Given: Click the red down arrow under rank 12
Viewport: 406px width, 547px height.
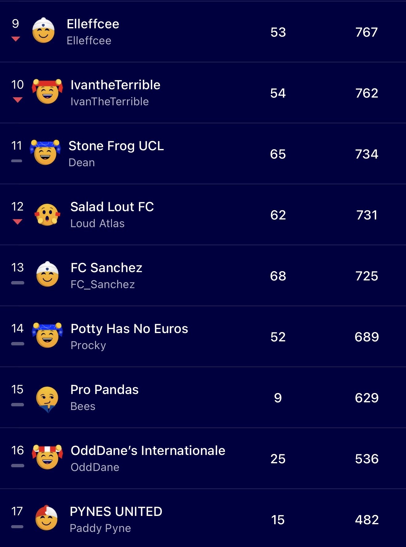Looking at the screenshot, I should (x=18, y=222).
